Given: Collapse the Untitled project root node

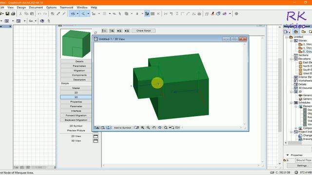Looking at the screenshot, I should coord(287,37).
